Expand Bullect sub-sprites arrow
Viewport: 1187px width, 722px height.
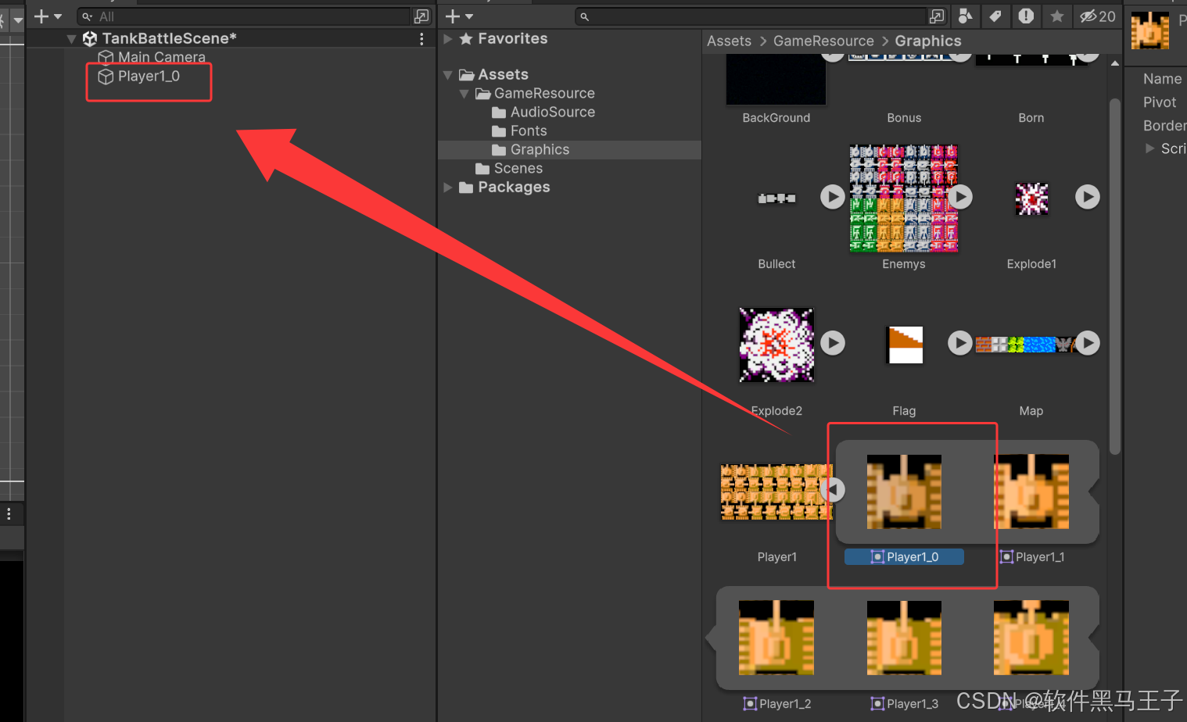[x=833, y=197]
